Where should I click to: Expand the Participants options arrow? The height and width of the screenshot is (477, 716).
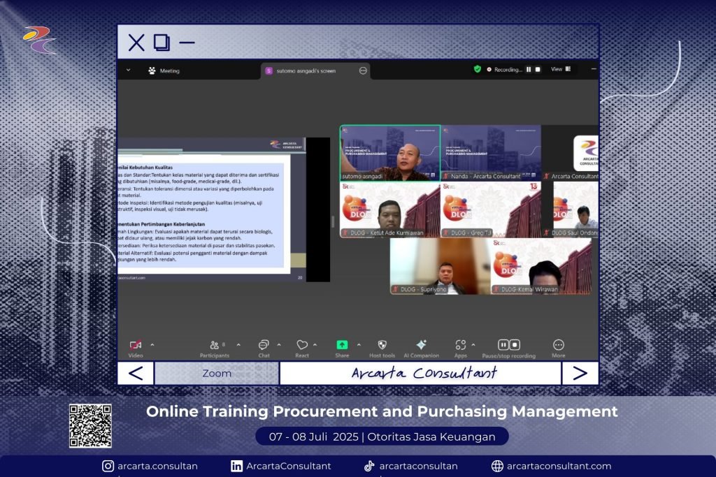(238, 344)
